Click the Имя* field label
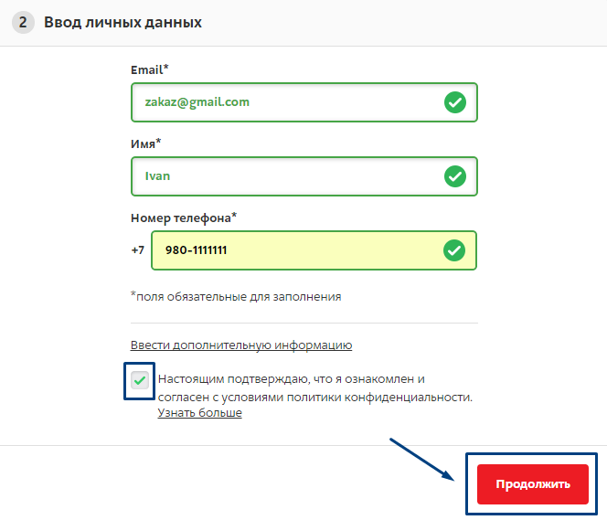The image size is (607, 520). 146,143
